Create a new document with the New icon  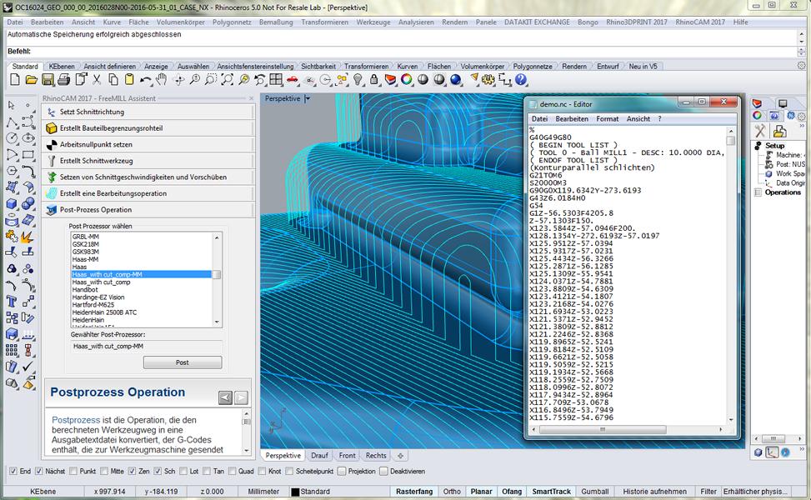tap(15, 80)
